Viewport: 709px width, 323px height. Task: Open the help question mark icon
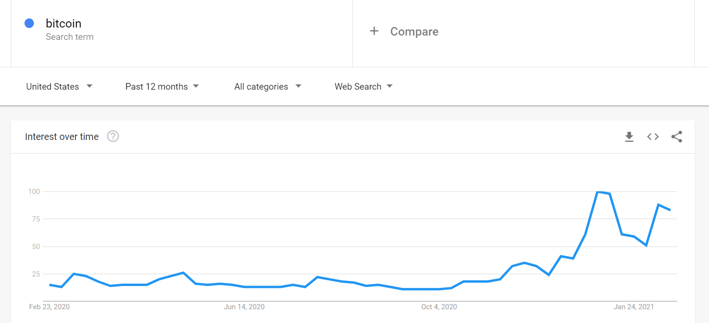(113, 137)
